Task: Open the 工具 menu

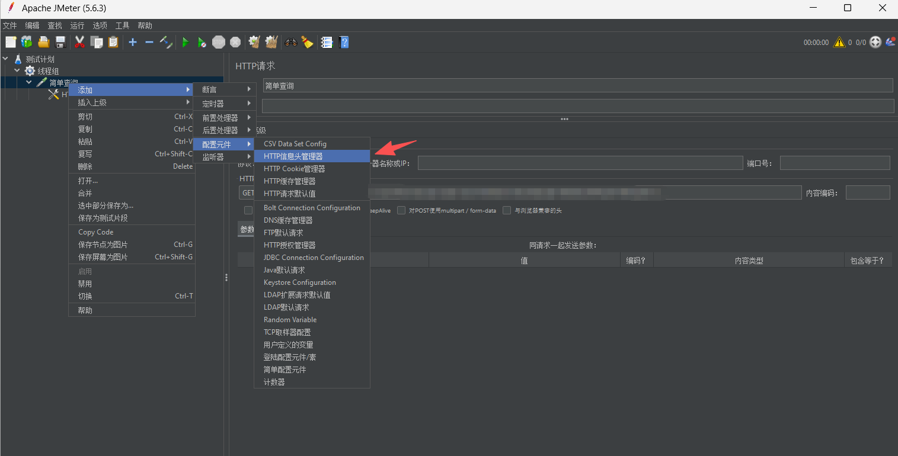Action: click(122, 25)
